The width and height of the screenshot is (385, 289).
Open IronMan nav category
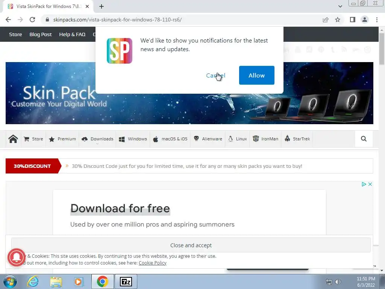click(x=265, y=139)
